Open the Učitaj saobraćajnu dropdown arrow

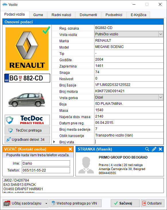point(46,203)
